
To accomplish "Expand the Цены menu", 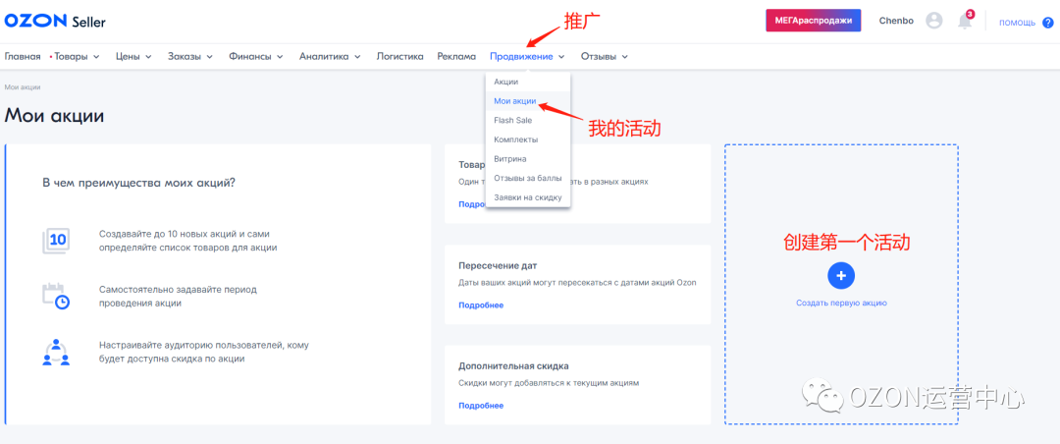I will coord(133,56).
